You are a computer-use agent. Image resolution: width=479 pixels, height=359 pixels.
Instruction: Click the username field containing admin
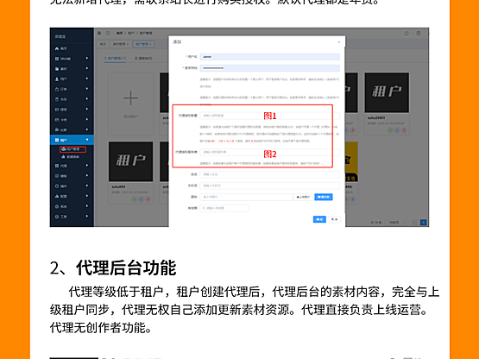tap(270, 57)
